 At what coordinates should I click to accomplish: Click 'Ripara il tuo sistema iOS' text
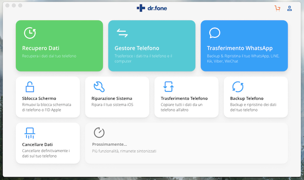(112, 104)
